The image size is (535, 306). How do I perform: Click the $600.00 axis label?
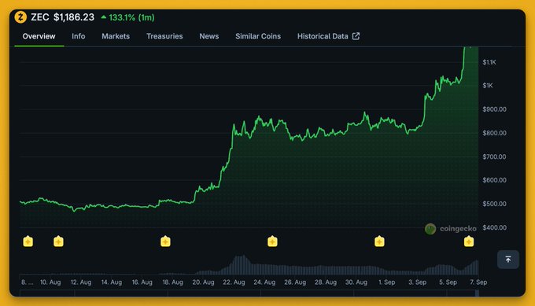(494, 180)
